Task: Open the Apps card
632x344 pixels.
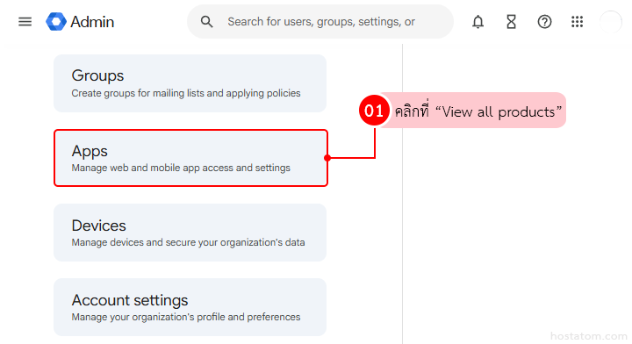Action: [190, 158]
